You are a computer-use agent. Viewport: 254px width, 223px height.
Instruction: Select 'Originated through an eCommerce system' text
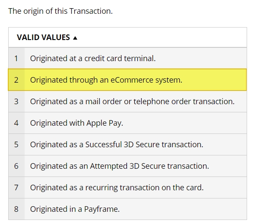coord(106,80)
